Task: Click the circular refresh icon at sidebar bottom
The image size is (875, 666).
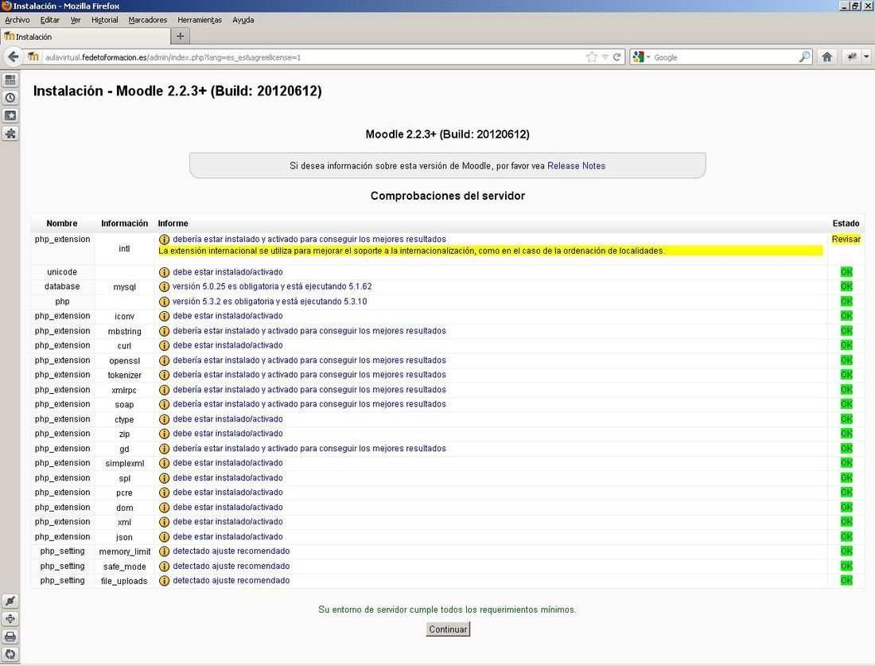Action: click(x=10, y=654)
